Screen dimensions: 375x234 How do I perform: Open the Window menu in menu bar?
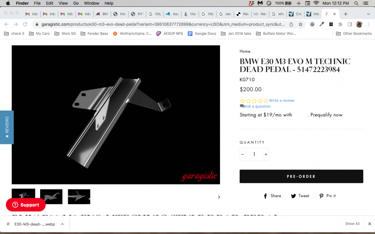click(x=91, y=3)
